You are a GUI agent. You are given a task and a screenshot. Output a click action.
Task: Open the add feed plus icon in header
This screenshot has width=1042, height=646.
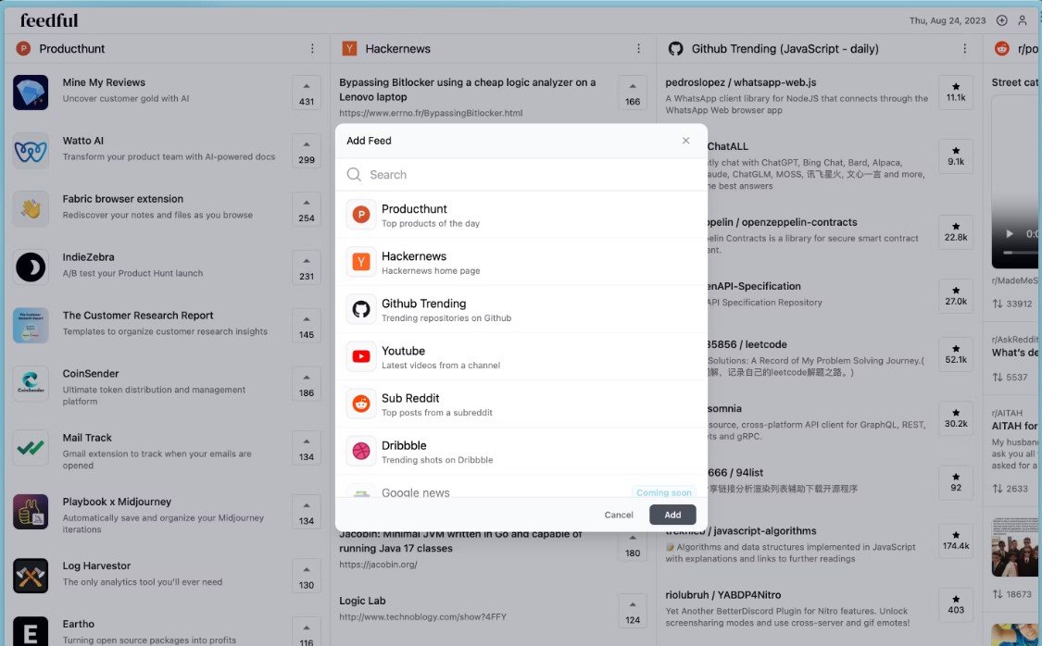coord(1001,20)
